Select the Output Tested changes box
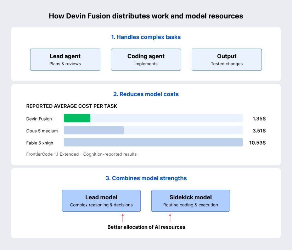 coord(227,60)
